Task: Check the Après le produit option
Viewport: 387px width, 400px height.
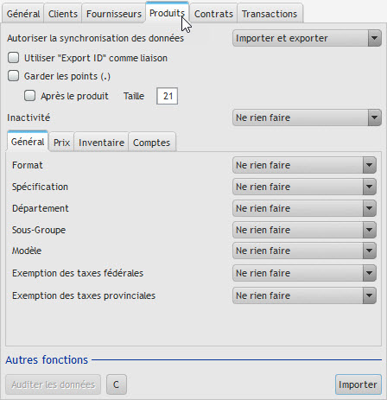Action: coord(30,96)
